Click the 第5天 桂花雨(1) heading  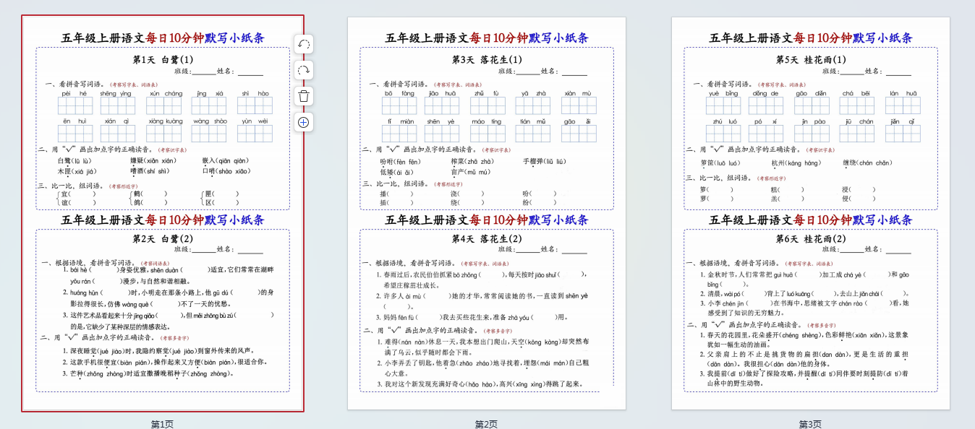[811, 59]
